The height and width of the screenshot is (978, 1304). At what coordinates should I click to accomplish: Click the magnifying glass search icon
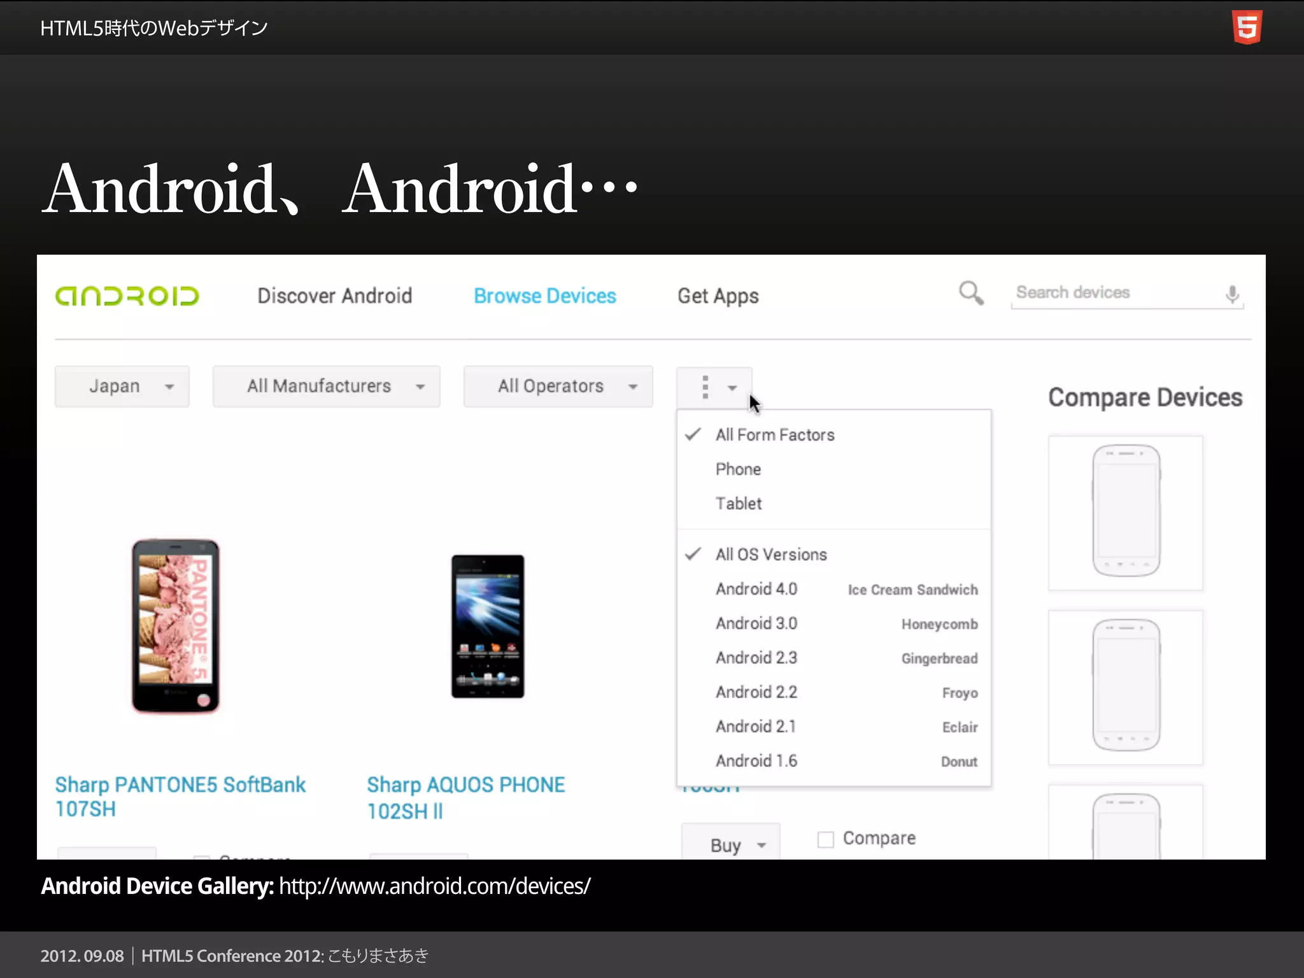point(971,293)
